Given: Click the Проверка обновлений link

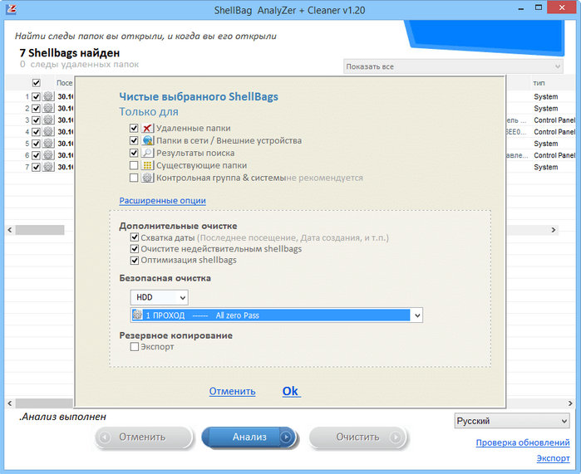Looking at the screenshot, I should 523,442.
